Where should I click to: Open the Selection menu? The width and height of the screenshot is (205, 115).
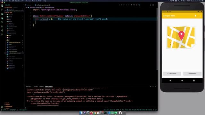(18, 1)
